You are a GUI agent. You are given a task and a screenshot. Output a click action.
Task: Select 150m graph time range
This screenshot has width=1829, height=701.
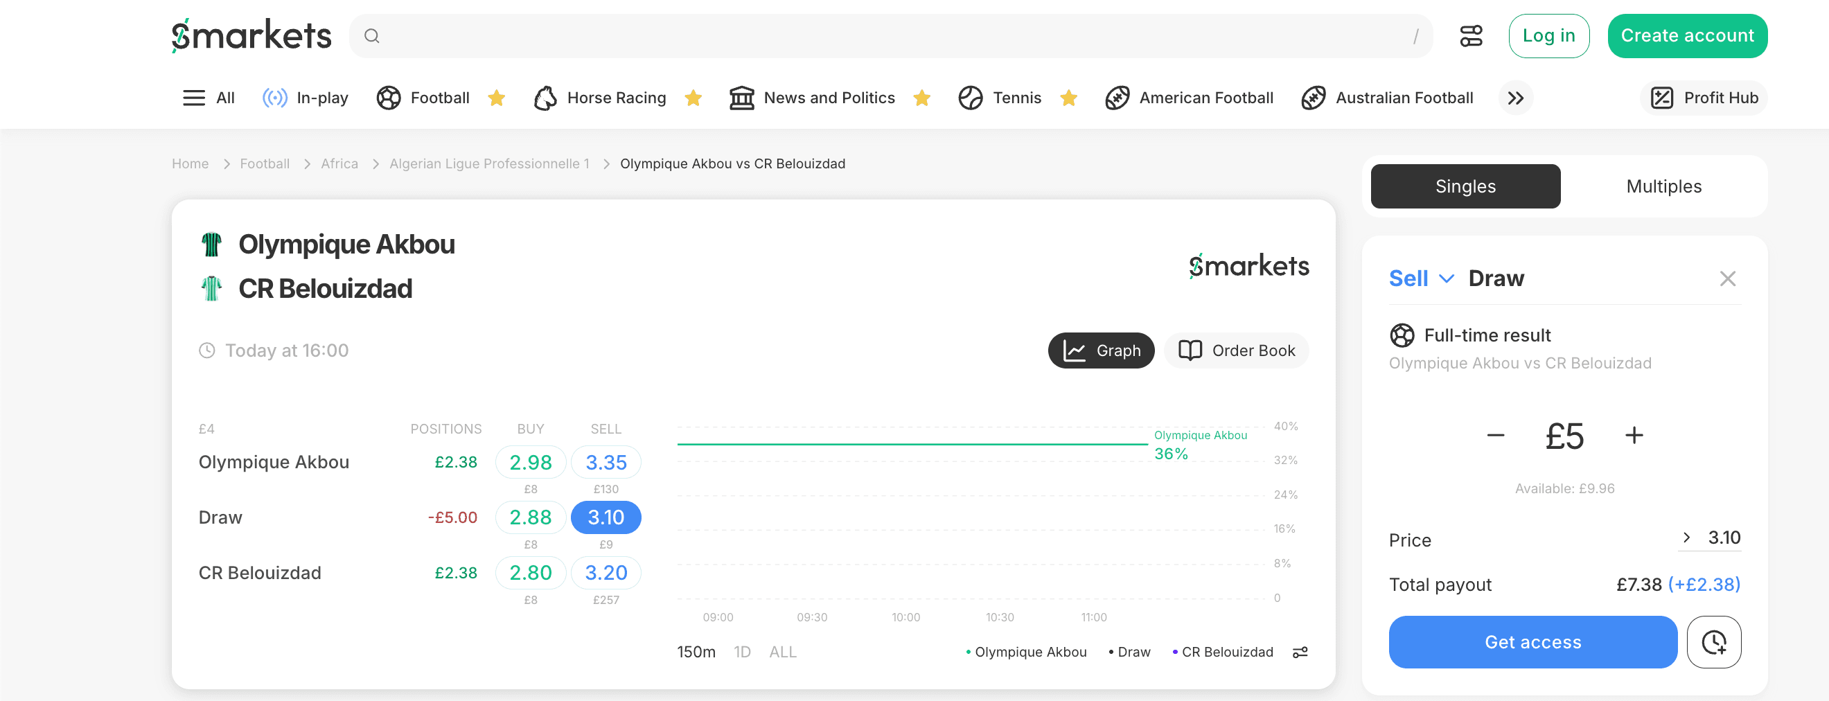click(x=696, y=652)
